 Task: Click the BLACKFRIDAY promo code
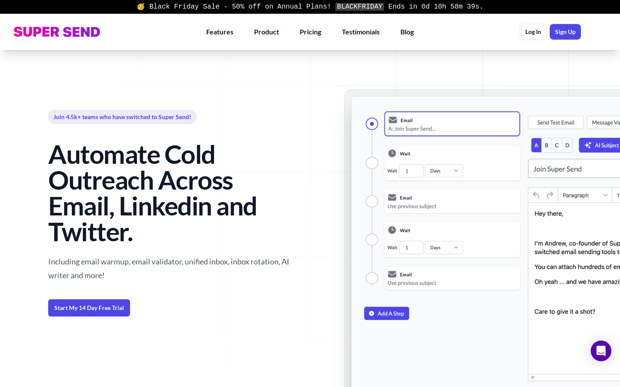click(360, 6)
